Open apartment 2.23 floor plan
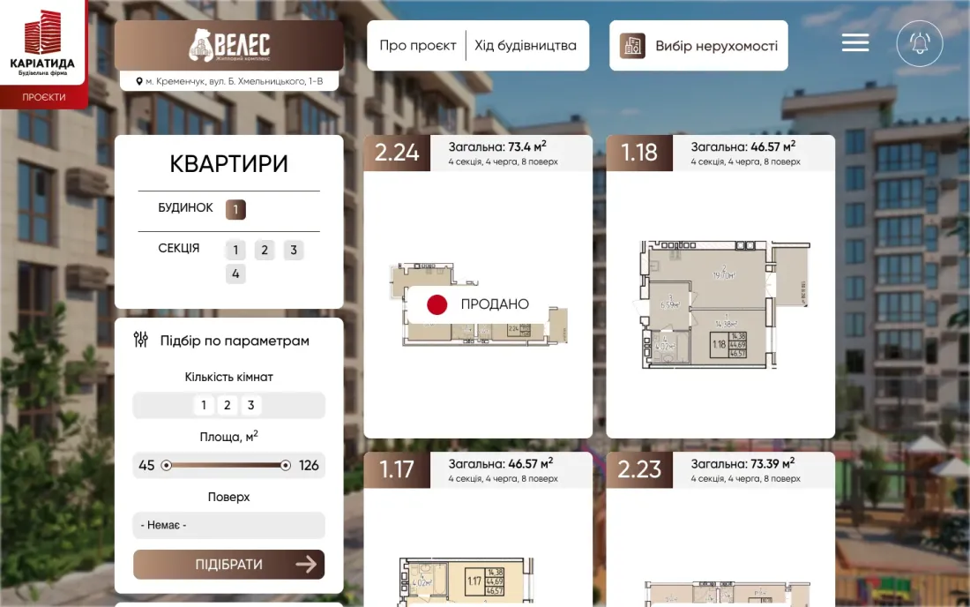The width and height of the screenshot is (970, 607). coord(727,593)
